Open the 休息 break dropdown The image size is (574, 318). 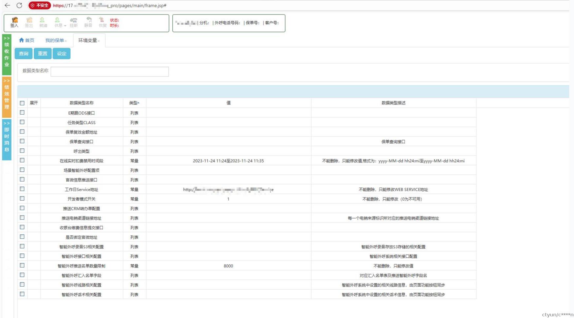coord(60,22)
